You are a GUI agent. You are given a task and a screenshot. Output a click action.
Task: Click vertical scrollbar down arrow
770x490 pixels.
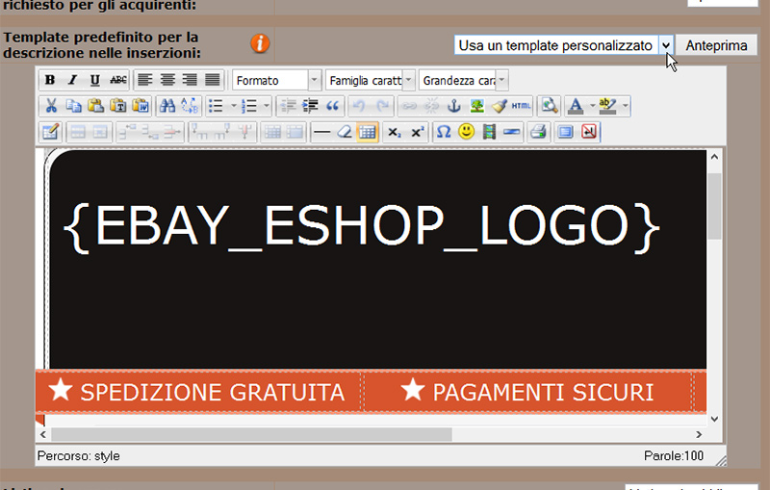tap(714, 419)
